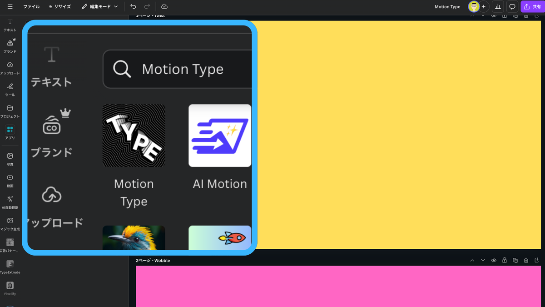
Task: Launch the マジック生成 app
Action: (x=10, y=224)
